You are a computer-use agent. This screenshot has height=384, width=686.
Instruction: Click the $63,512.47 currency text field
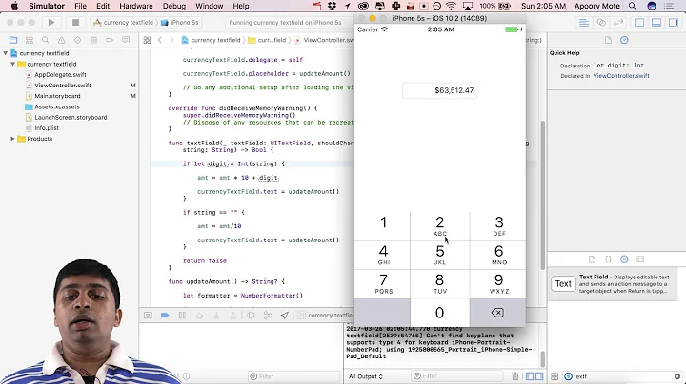click(x=439, y=90)
